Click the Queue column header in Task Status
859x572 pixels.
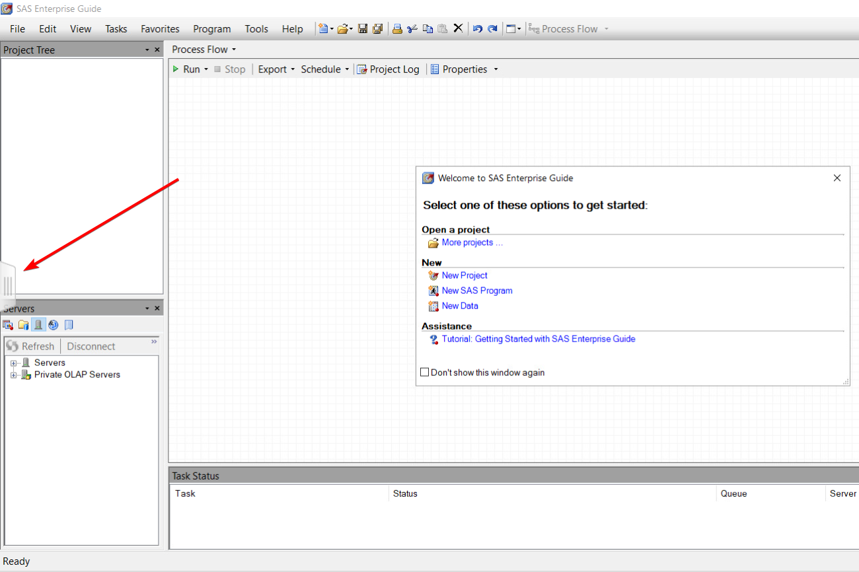(x=770, y=493)
